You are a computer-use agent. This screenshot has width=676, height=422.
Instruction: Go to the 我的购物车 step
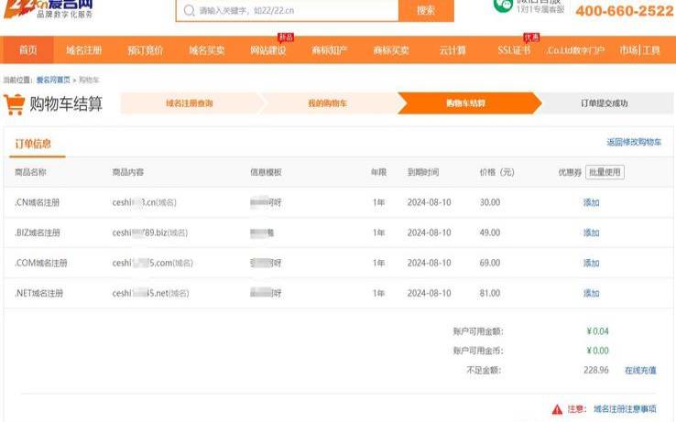coord(327,103)
